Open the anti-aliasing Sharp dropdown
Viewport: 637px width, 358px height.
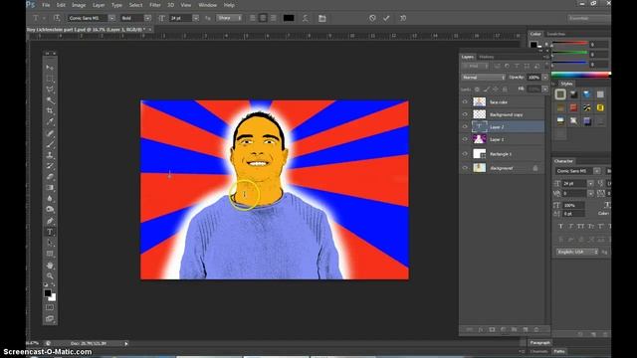coord(230,18)
